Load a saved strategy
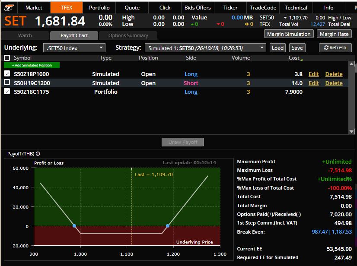 [277, 48]
